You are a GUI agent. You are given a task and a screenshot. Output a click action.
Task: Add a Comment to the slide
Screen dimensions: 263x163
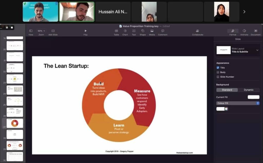163,31
